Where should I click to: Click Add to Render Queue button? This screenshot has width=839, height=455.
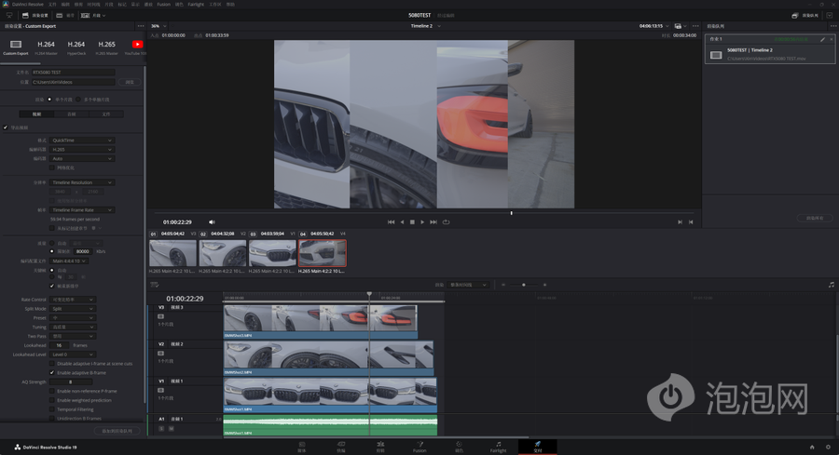[x=117, y=431]
